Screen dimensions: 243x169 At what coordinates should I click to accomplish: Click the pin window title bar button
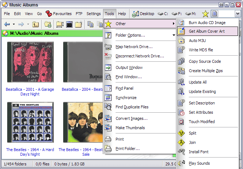[221, 5]
